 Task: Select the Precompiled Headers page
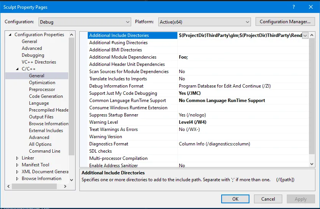coord(48,110)
